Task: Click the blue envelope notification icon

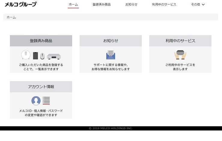Action: (x=111, y=55)
